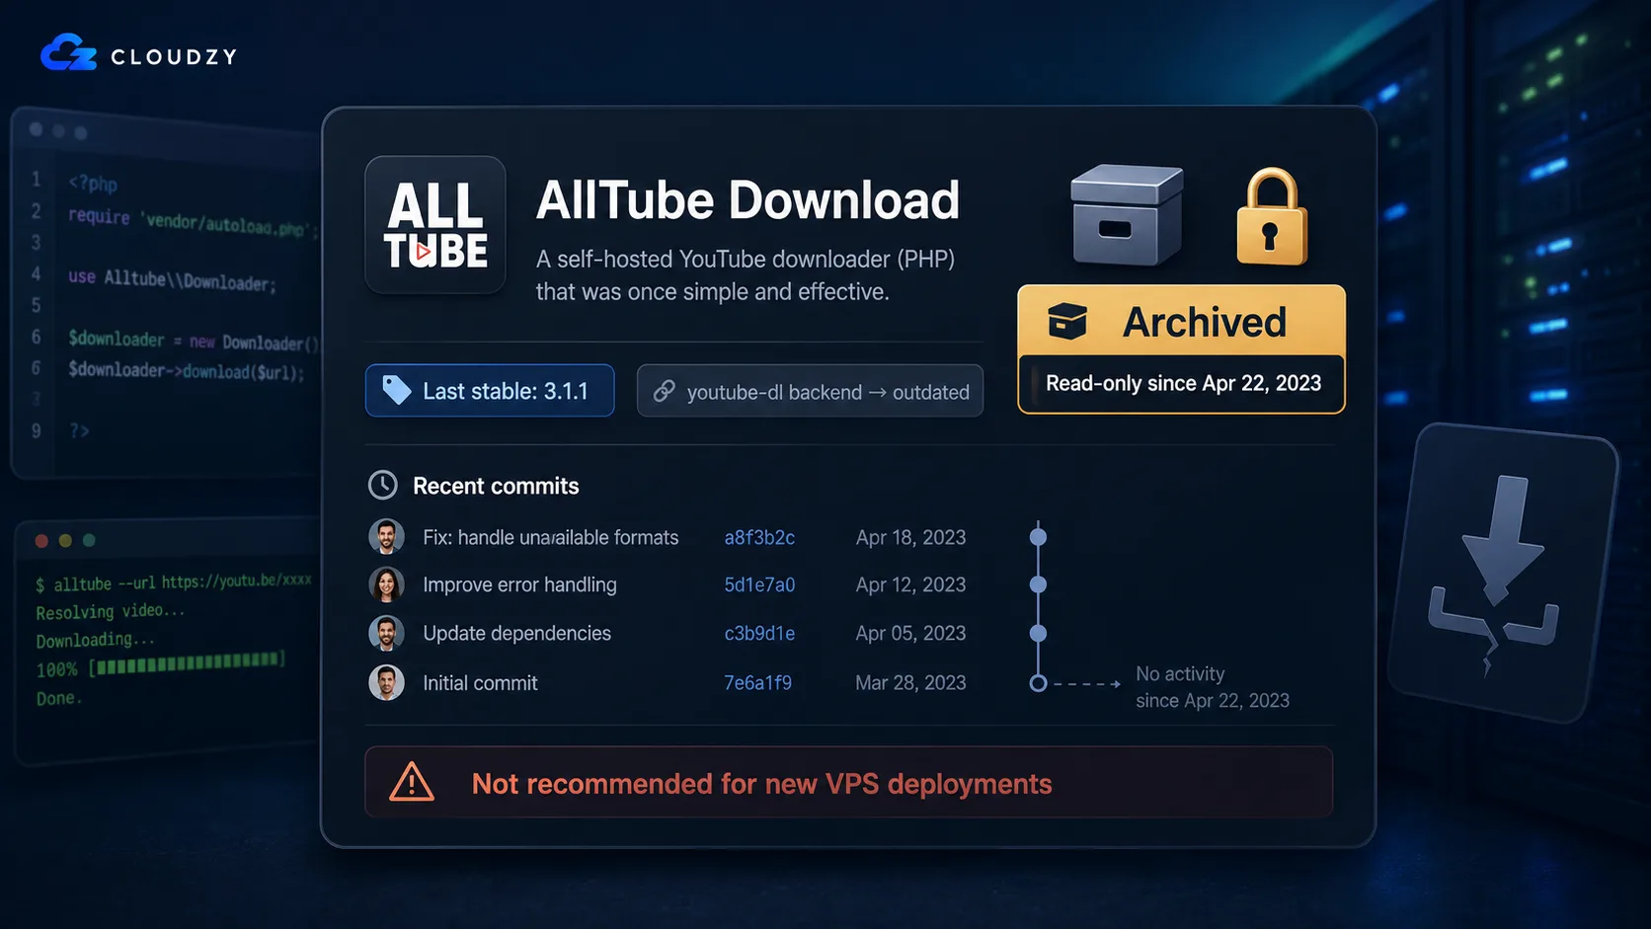Click avatar for Initial commit row
Image resolution: width=1651 pixels, height=929 pixels.
tap(386, 682)
